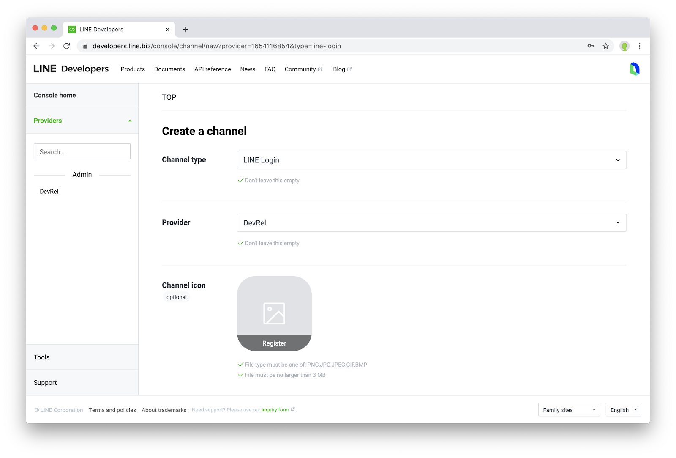Open the FAQ page
The width and height of the screenshot is (676, 458).
tap(270, 69)
